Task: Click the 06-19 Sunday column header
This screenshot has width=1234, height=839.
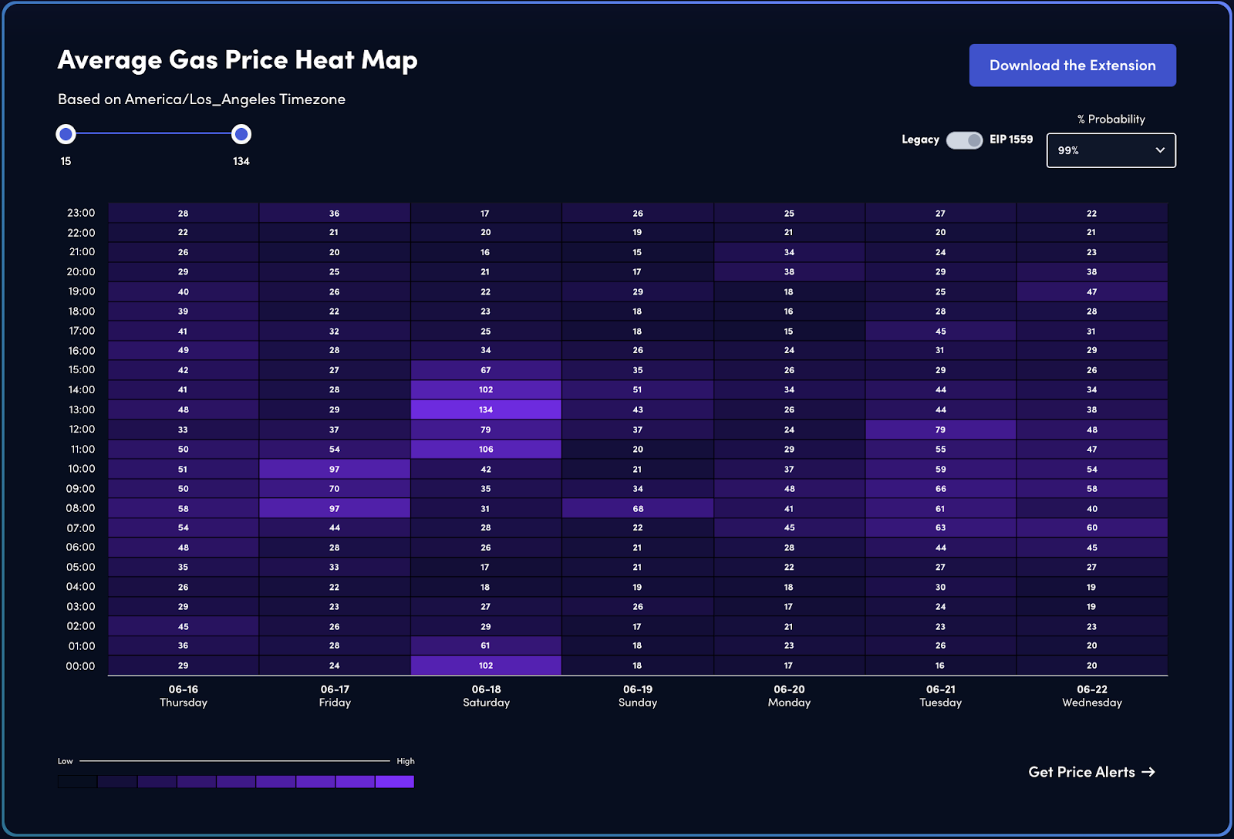Action: [x=637, y=696]
